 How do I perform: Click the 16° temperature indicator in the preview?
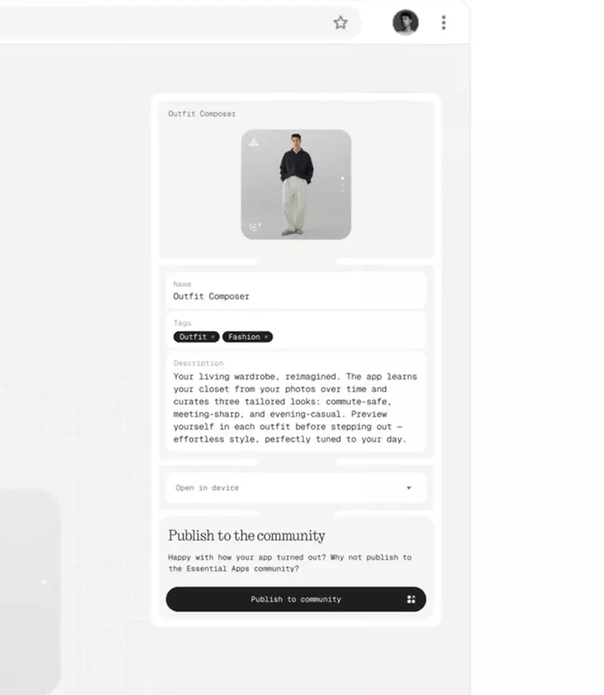(254, 226)
